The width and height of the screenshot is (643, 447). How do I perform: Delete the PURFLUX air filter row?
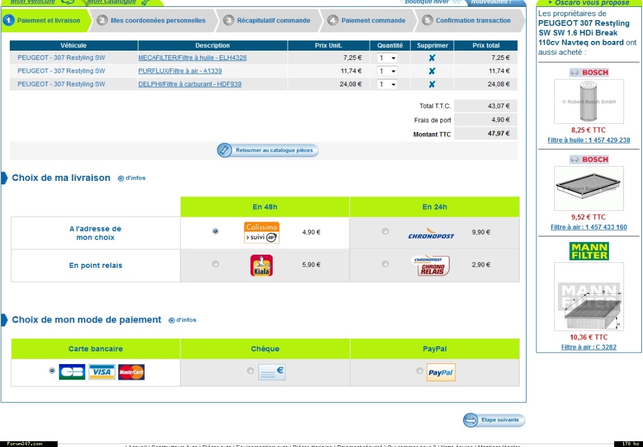tap(432, 71)
